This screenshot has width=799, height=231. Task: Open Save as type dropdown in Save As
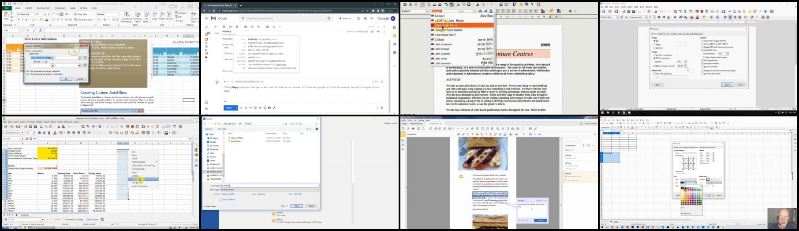270,190
